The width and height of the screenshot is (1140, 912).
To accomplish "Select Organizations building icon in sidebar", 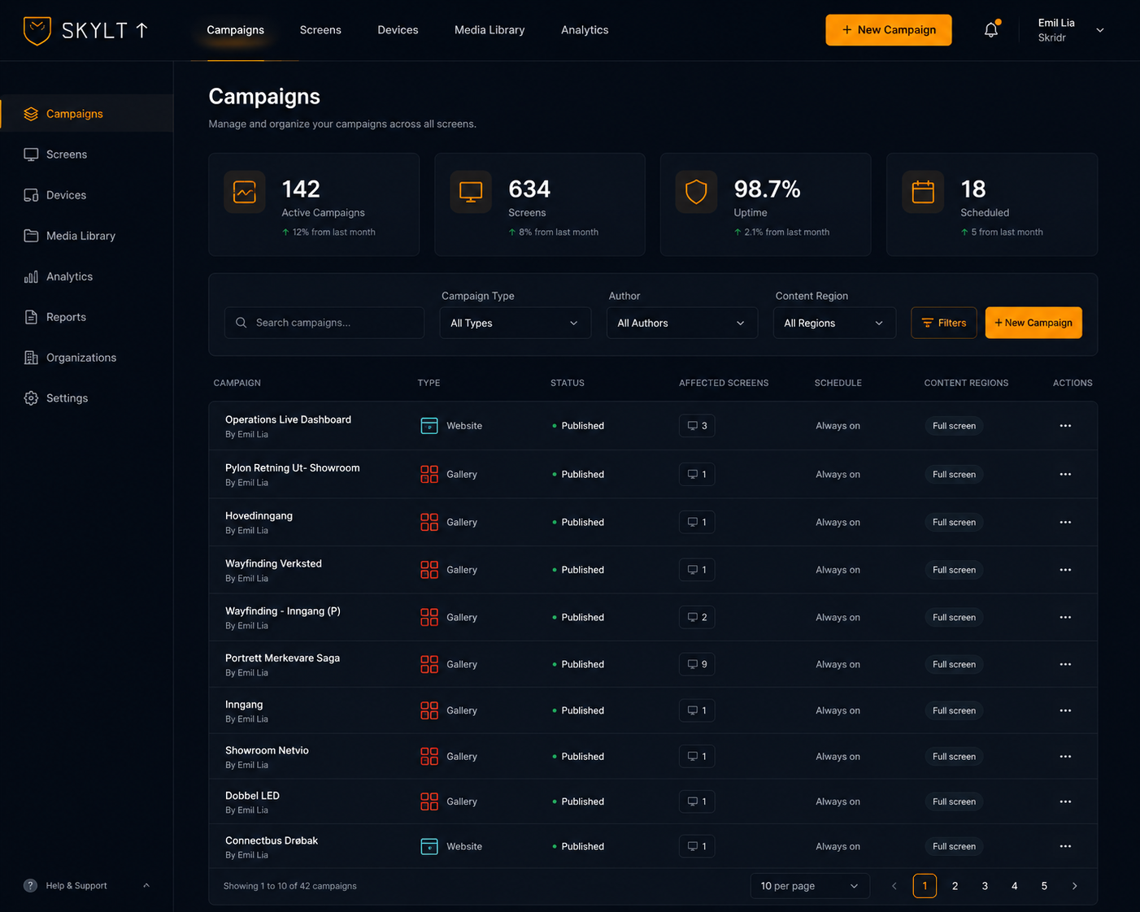I will (31, 358).
